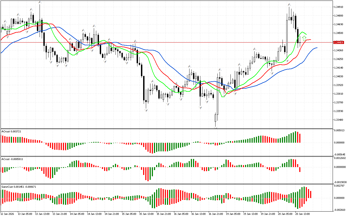Click the AOcust 0.003721 indicator label
The height and width of the screenshot is (217, 347).
11,132
